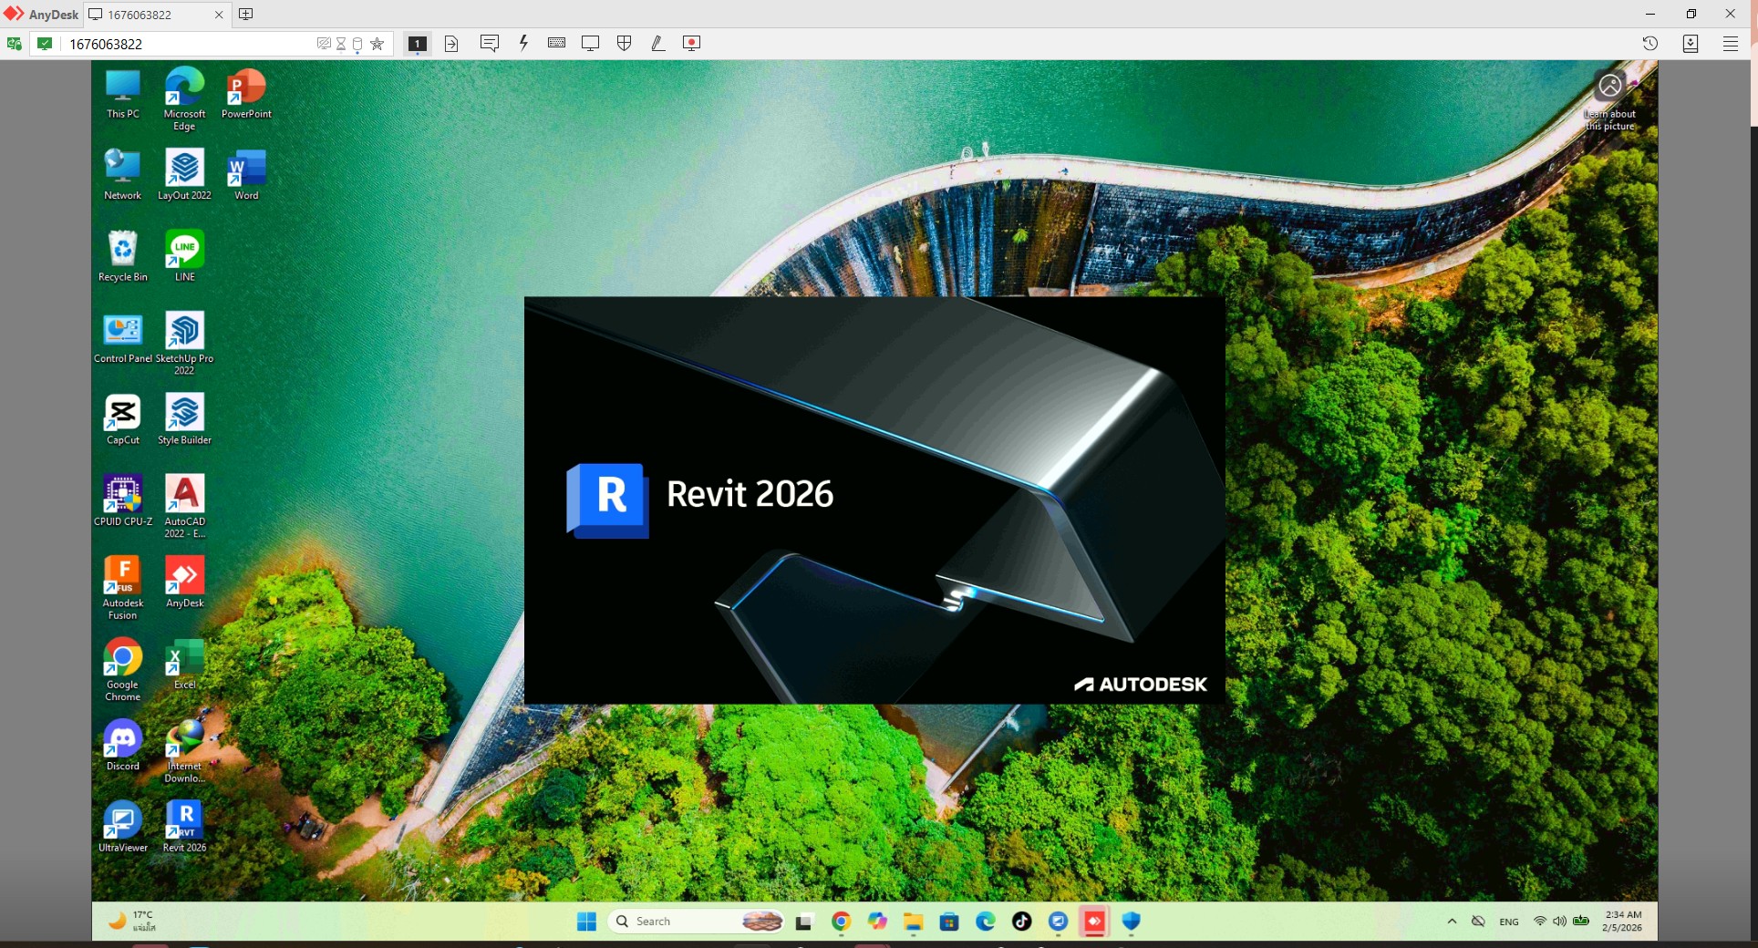Launch CPUID CPU-Z shortcut
Viewport: 1758px width, 948px height.
coord(123,500)
